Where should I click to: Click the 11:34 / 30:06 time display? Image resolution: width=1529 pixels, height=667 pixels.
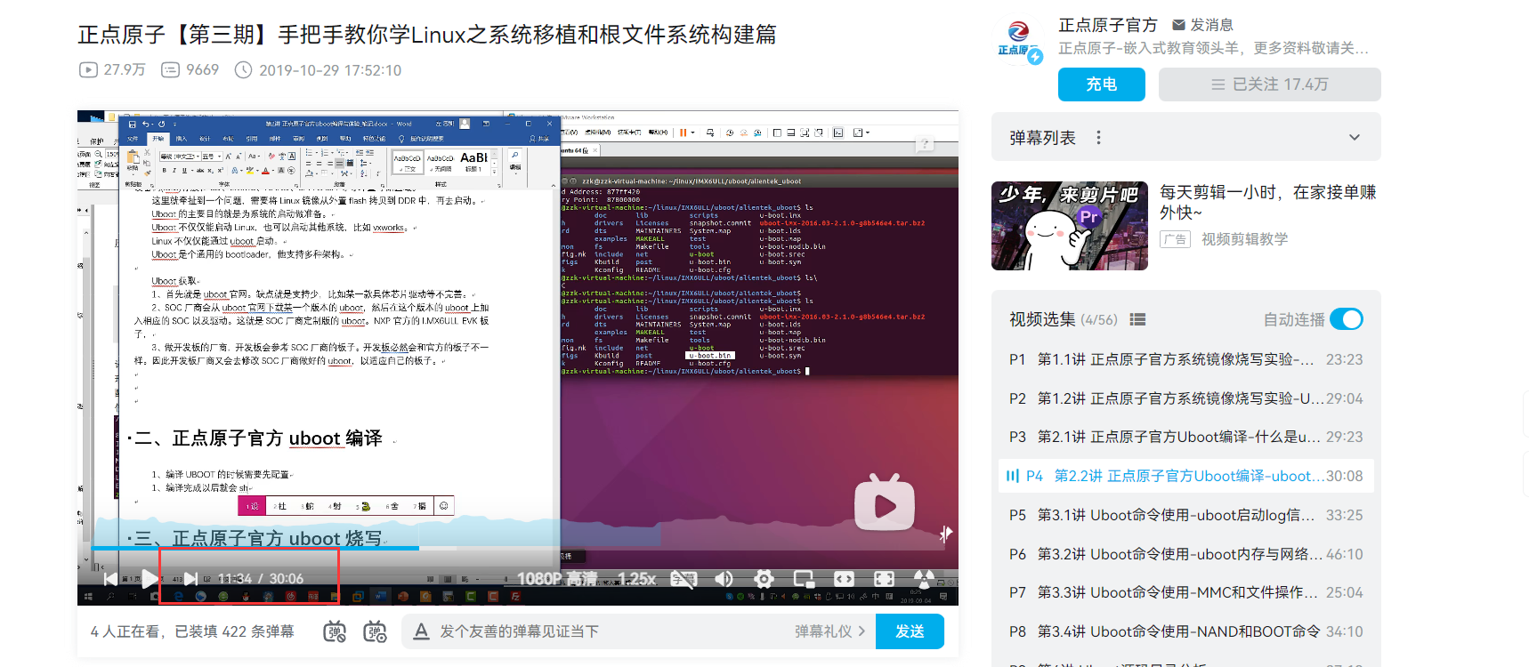click(261, 579)
